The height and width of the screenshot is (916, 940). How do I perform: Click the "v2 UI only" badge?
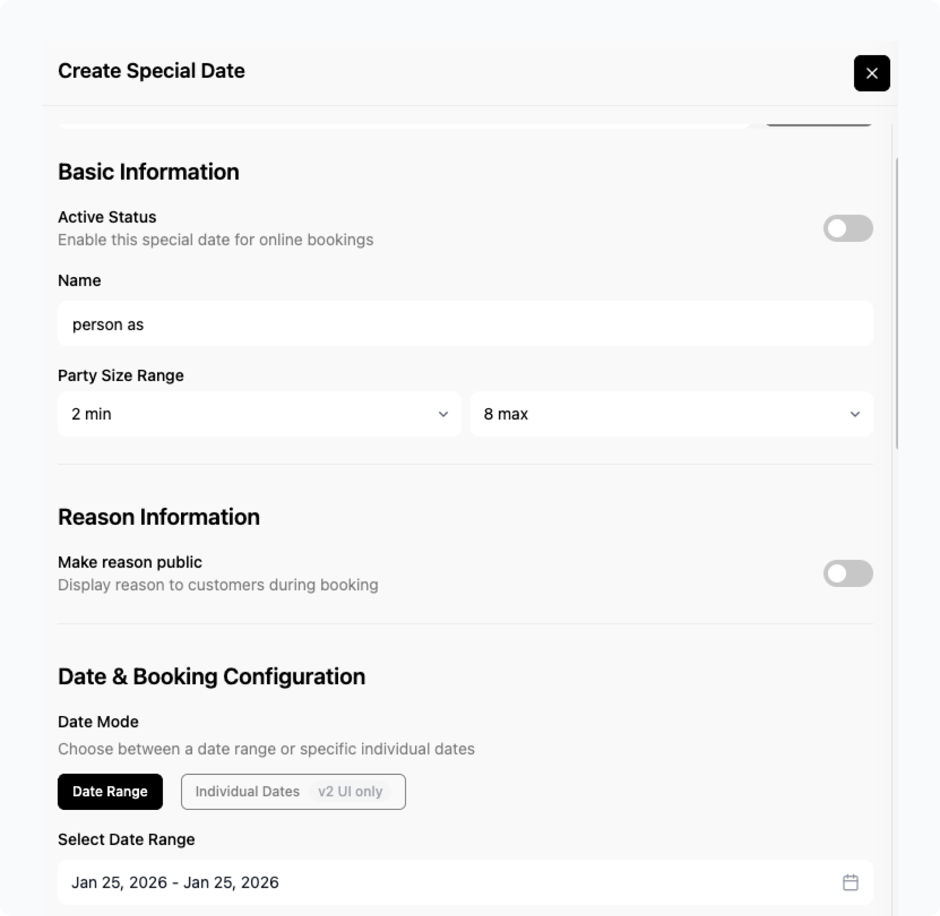350,792
